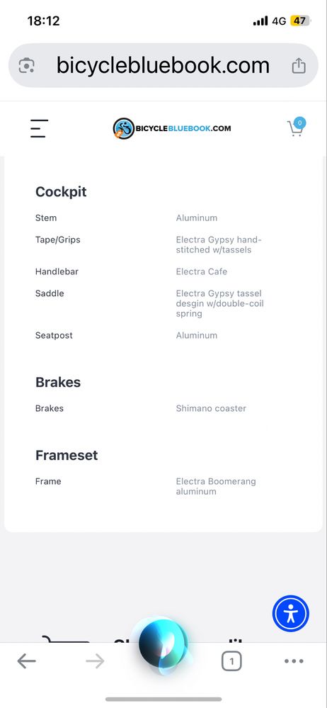Open the accessibility widget button
Viewport: 327px width, 708px height.
(290, 614)
